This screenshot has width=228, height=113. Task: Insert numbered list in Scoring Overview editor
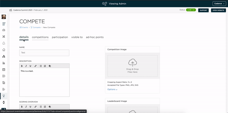coord(45,107)
